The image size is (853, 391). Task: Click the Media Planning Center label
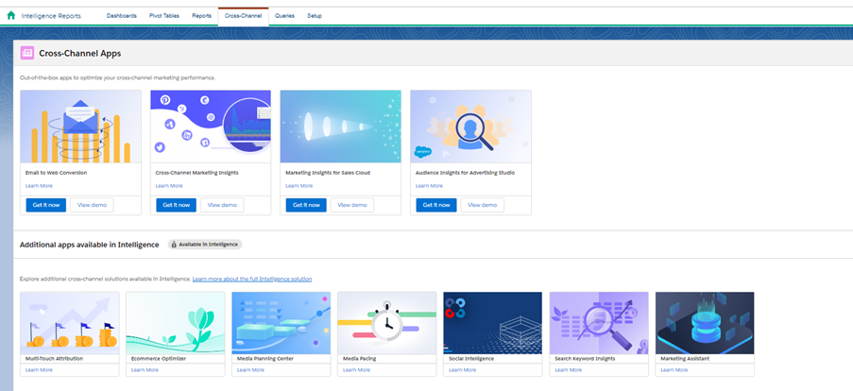[x=265, y=359]
